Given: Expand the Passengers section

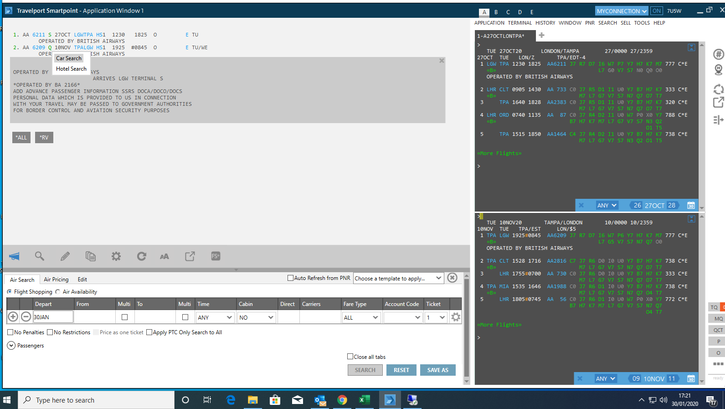Looking at the screenshot, I should tap(11, 346).
